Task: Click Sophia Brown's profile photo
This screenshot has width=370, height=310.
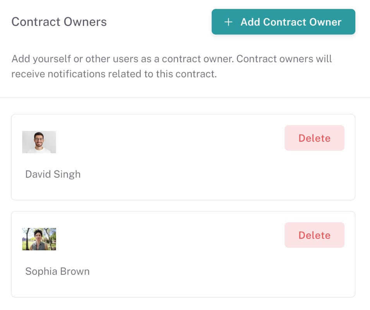Action: coord(39,239)
